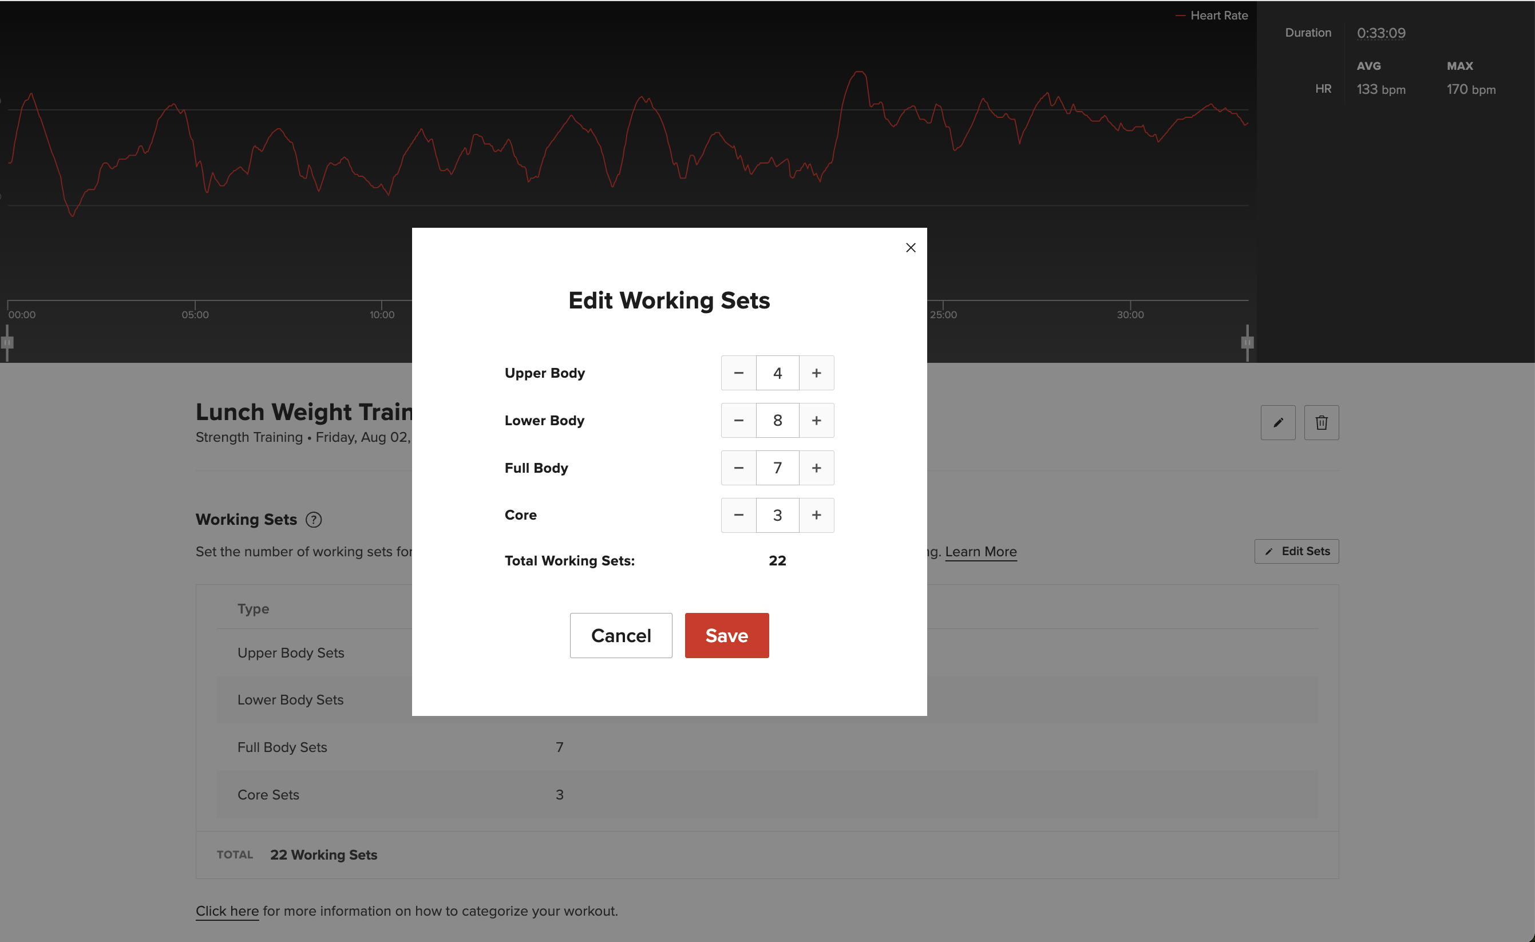Delete workout using trash icon
Viewport: 1535px width, 942px height.
pyautogui.click(x=1322, y=422)
